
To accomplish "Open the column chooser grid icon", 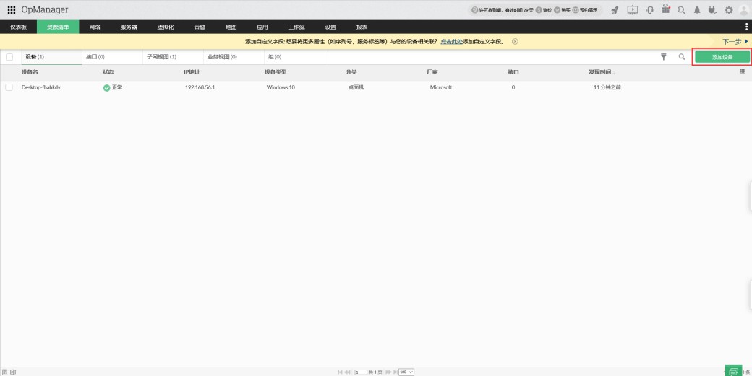I will point(743,71).
